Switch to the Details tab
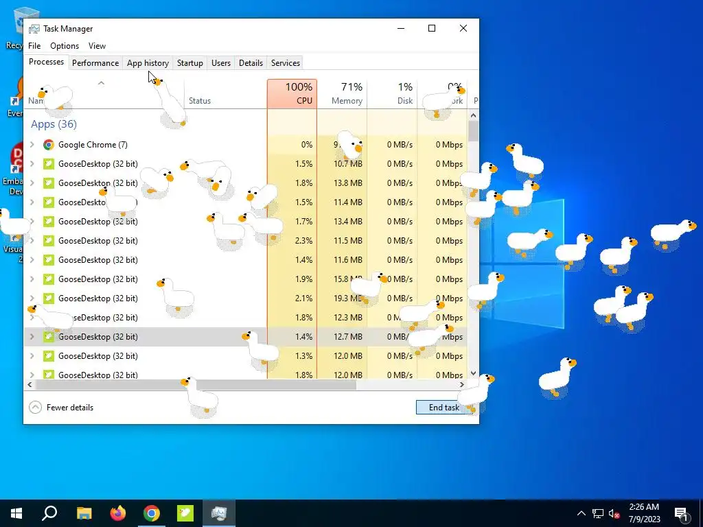The image size is (703, 527). click(251, 63)
